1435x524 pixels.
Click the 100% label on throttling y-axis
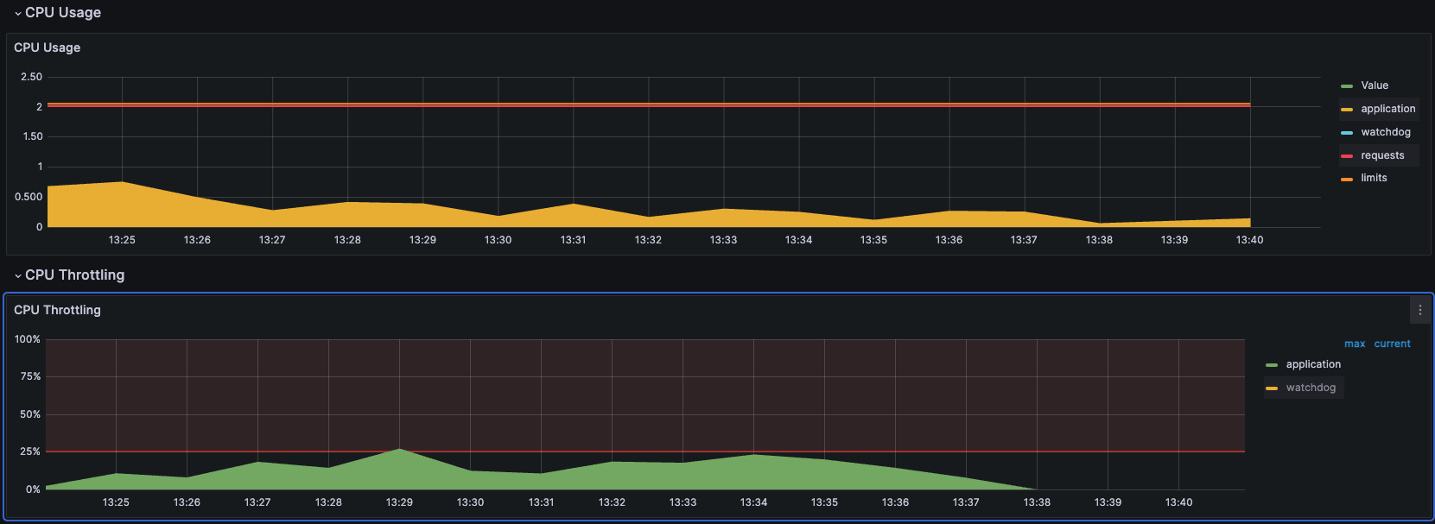28,339
